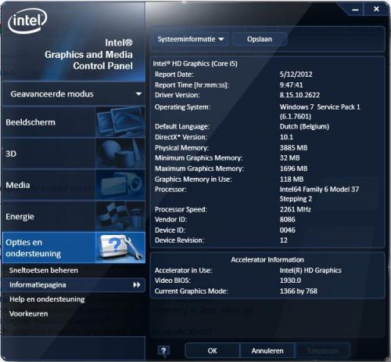Click the Beeldscherm monitors icon

click(120, 122)
